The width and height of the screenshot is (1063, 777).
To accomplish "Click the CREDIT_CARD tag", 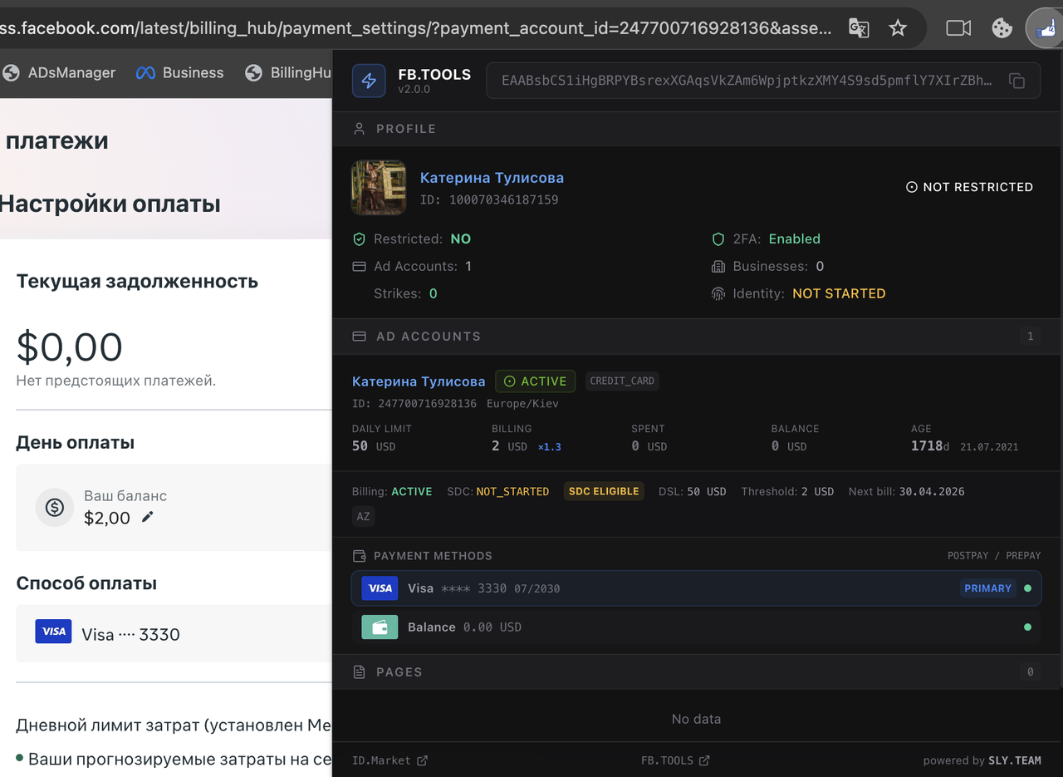I will click(x=622, y=381).
